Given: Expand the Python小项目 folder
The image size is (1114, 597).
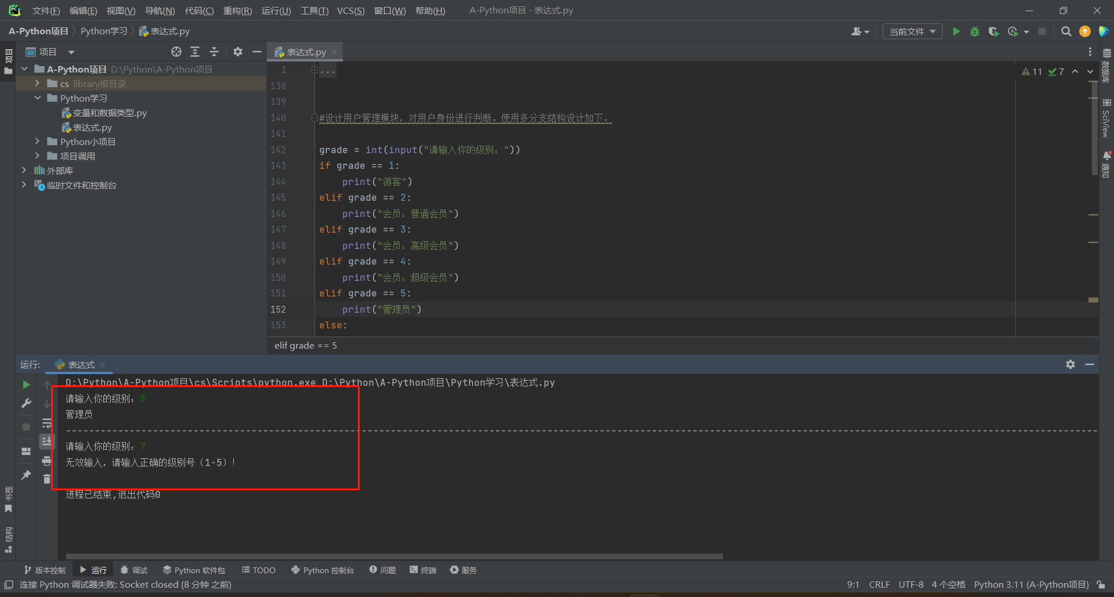Looking at the screenshot, I should coord(38,142).
